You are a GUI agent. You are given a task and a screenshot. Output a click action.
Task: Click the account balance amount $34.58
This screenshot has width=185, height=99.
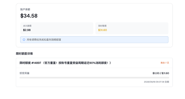tap(29, 16)
